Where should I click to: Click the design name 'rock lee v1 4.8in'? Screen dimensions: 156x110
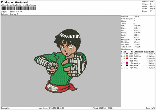click(16, 12)
